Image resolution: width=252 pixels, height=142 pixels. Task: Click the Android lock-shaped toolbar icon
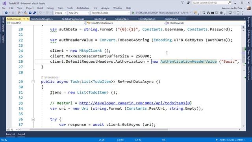click(x=208, y=13)
